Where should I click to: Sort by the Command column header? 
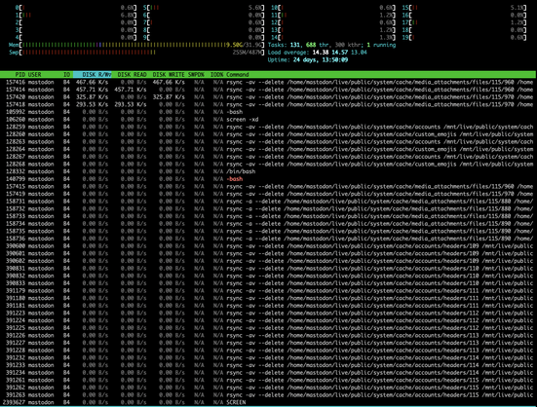(238, 75)
